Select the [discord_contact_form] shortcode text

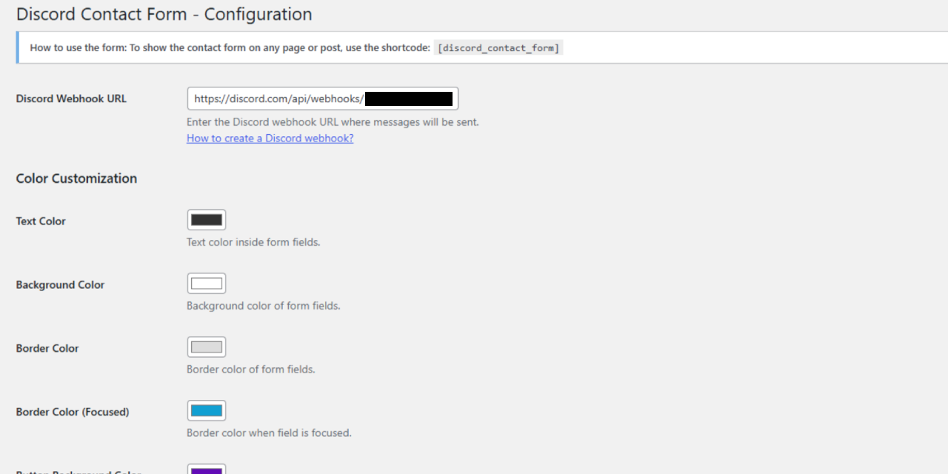498,47
